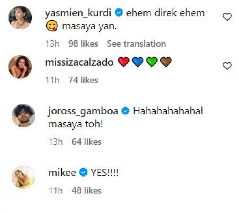Click See translation under yasmien_kurdi's comment

click(136, 44)
